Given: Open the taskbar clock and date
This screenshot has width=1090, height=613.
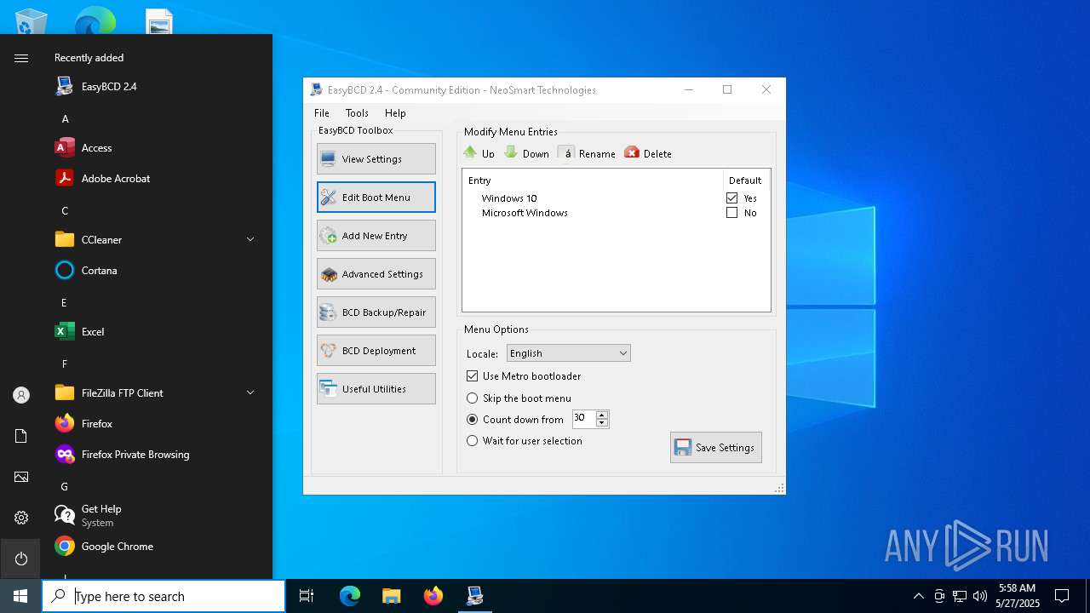Looking at the screenshot, I should pos(1017,596).
